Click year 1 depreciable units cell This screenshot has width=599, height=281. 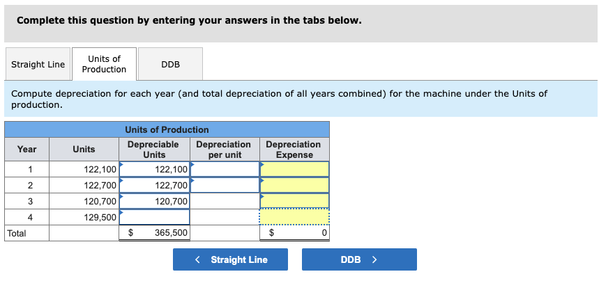(154, 169)
